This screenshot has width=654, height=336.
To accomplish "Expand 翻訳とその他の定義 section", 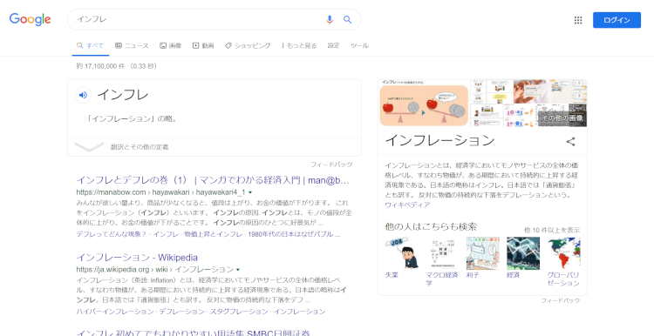I will [215, 147].
